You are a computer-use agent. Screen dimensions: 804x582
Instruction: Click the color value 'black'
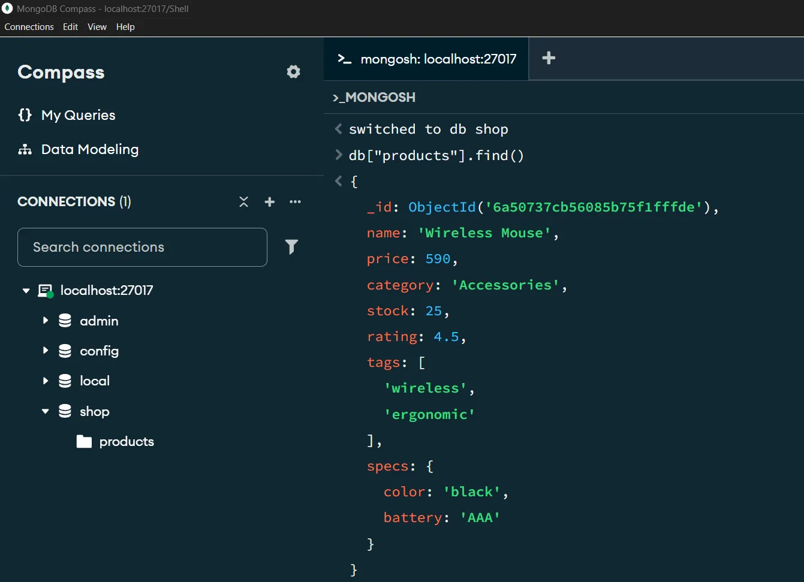471,492
